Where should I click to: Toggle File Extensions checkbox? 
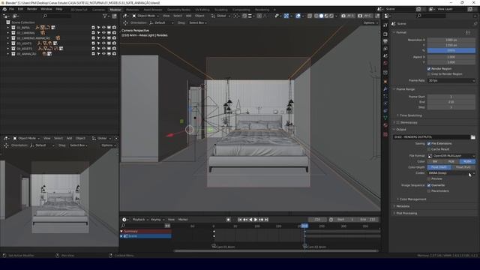(x=429, y=143)
